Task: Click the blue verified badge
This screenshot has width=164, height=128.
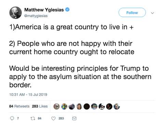Action: pos(67,10)
